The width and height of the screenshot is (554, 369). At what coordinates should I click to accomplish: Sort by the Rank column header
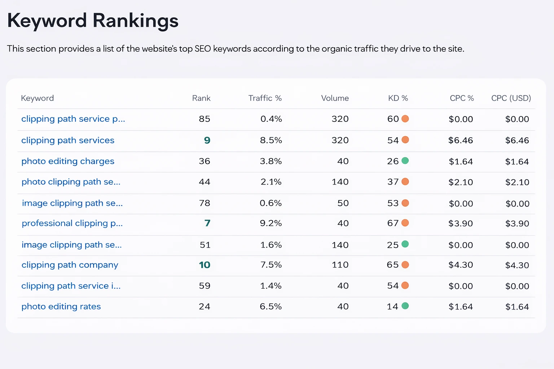click(201, 98)
